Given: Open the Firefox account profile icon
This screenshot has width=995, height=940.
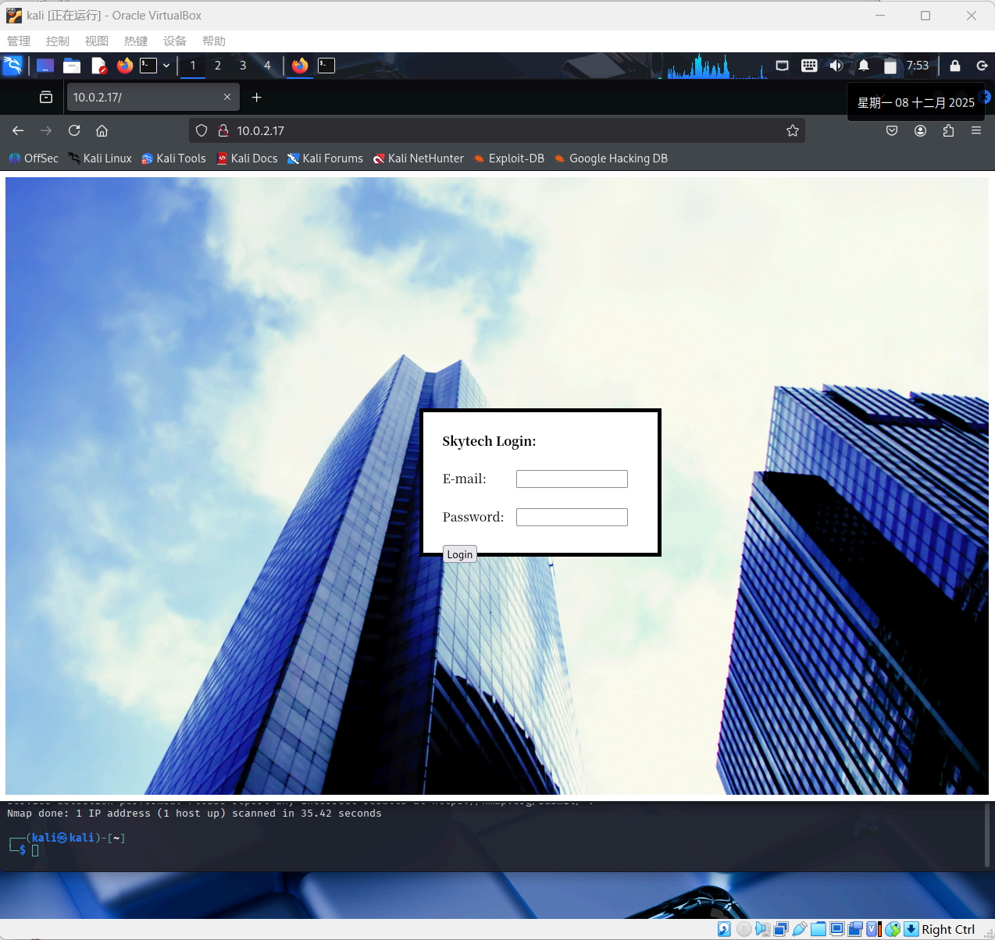Looking at the screenshot, I should 921,130.
